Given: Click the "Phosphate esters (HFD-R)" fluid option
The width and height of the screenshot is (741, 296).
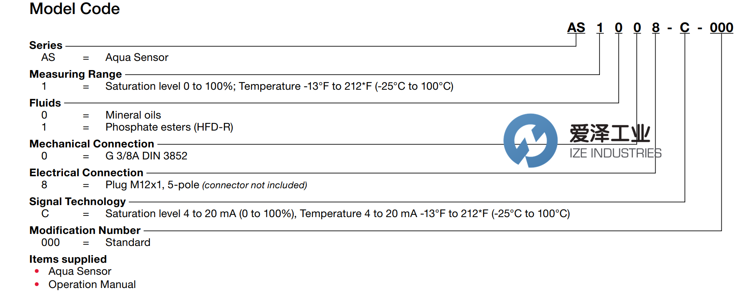Looking at the screenshot, I should point(169,127).
